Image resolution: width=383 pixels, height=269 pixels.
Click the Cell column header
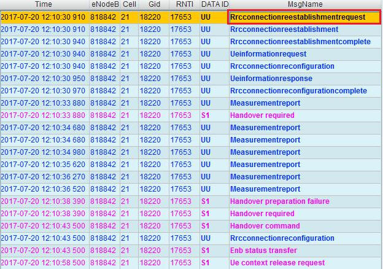tap(129, 4)
